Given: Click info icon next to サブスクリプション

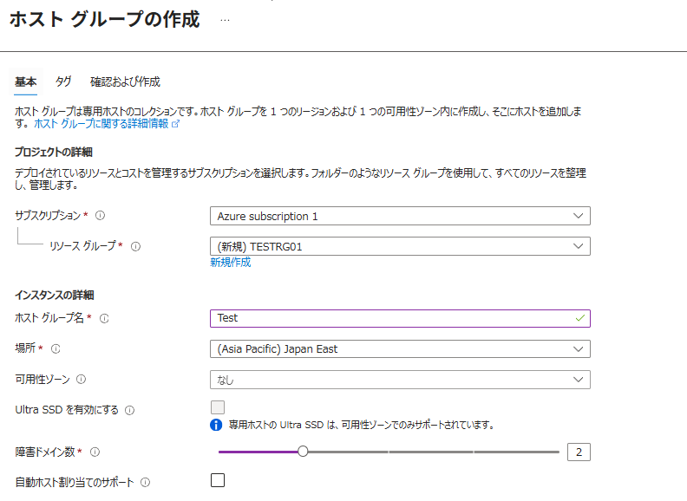Looking at the screenshot, I should tap(101, 216).
